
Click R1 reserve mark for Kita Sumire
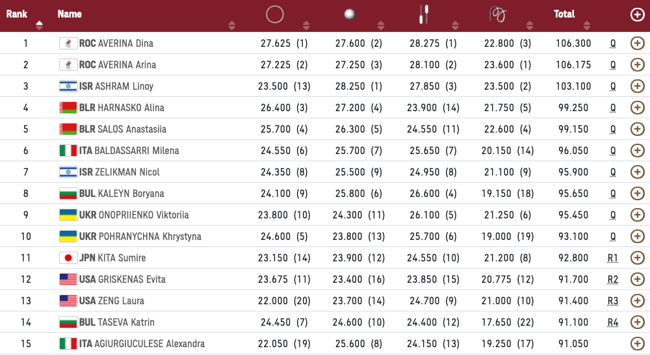[x=612, y=258]
